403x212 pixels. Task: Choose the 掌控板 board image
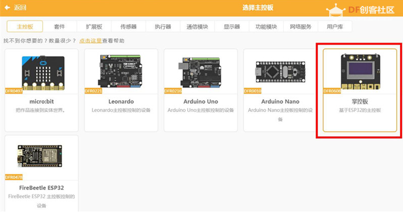pos(360,72)
